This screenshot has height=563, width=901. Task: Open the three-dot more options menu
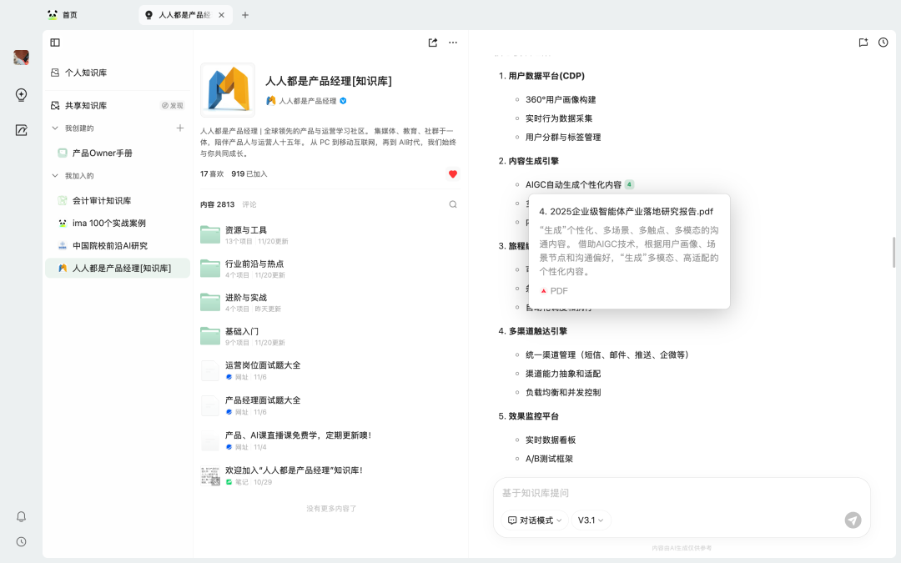[453, 43]
